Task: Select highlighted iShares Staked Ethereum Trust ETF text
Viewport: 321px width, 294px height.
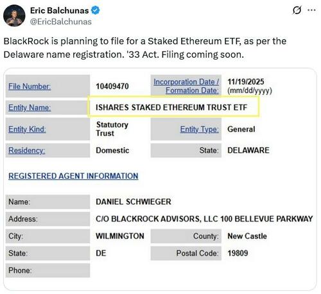Action: click(171, 107)
